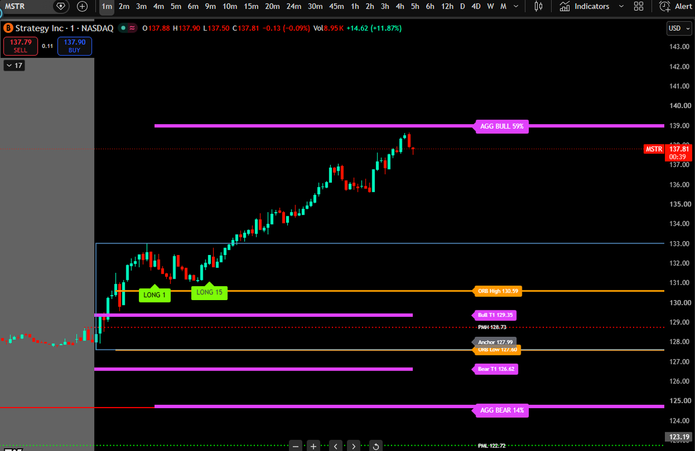Switch to the 9m interval
Image resolution: width=695 pixels, height=451 pixels.
click(x=211, y=6)
